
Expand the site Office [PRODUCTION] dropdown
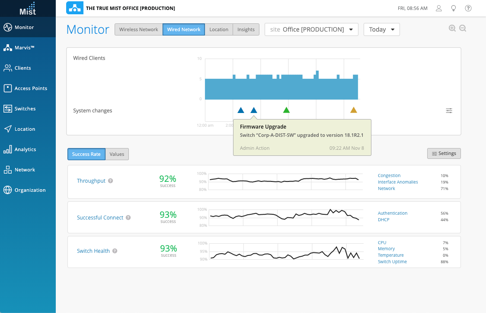pyautogui.click(x=311, y=29)
